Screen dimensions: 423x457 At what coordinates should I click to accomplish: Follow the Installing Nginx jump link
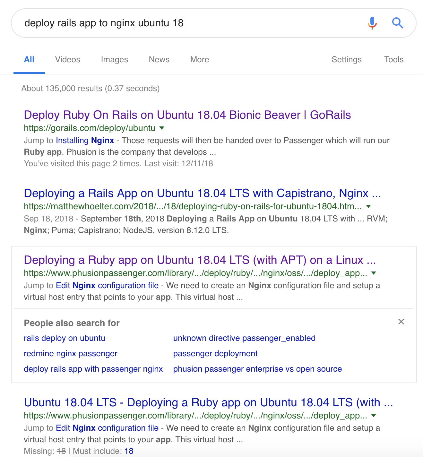pyautogui.click(x=85, y=141)
